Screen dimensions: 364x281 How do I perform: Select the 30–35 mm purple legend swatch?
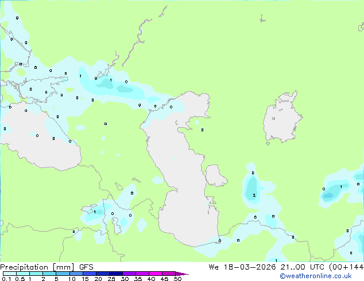(x=129, y=274)
